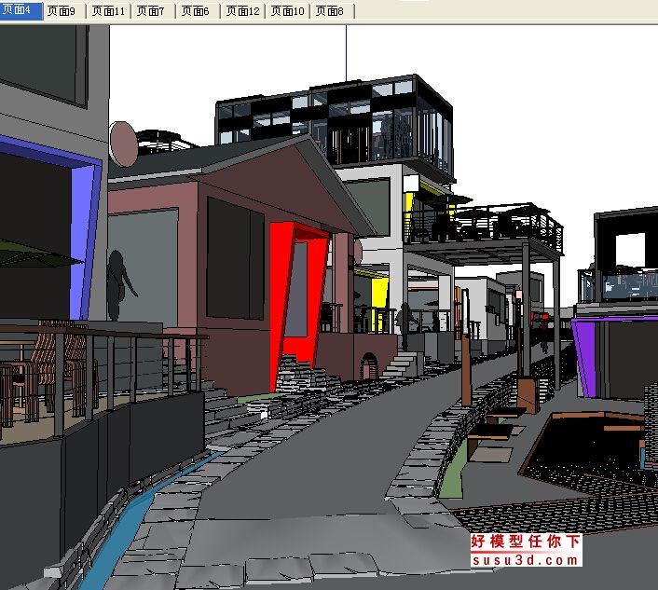Viewport: 658px width, 590px height.
Task: Click the human silhouette figure near pink wall
Action: click(120, 285)
